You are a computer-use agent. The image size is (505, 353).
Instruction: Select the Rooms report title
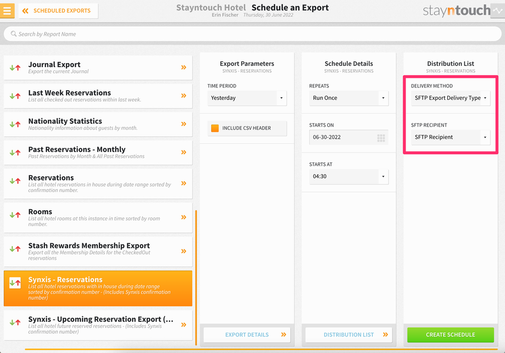[x=40, y=211]
